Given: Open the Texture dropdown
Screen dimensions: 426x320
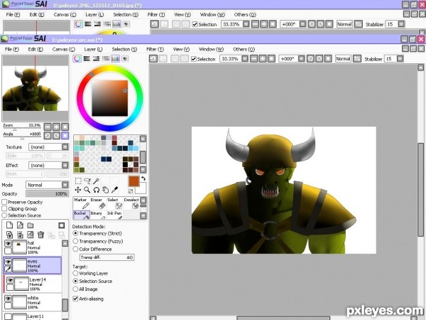Looking at the screenshot, I should tap(65, 147).
